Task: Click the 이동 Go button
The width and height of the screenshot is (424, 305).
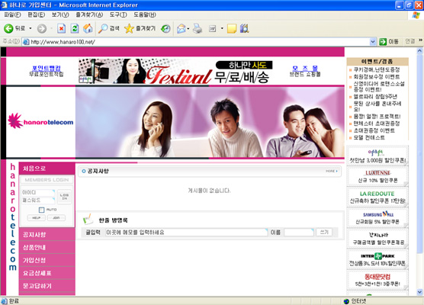Action: pyautogui.click(x=389, y=42)
